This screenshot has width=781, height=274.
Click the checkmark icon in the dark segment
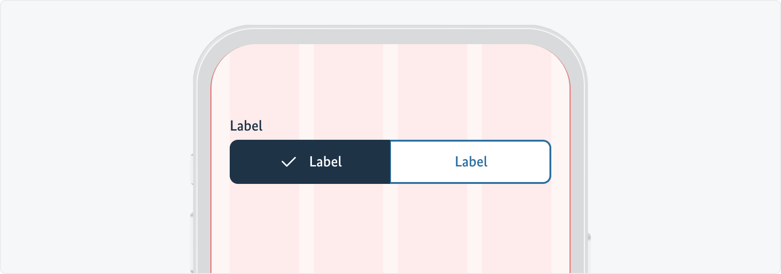coord(289,162)
